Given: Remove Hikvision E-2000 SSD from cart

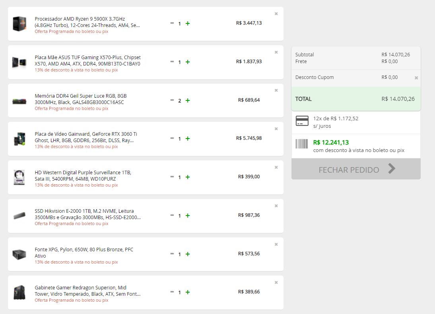Looking at the screenshot, I should click(276, 206).
